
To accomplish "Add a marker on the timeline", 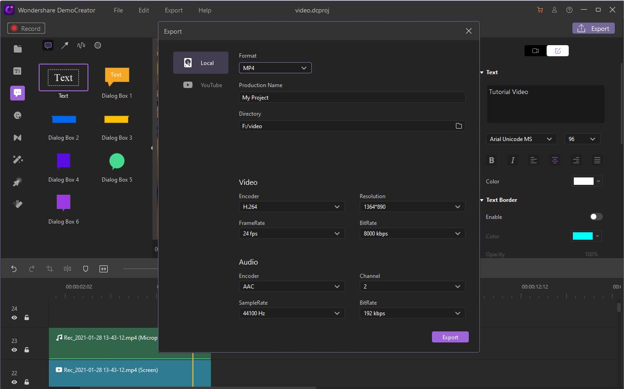I will tap(86, 269).
